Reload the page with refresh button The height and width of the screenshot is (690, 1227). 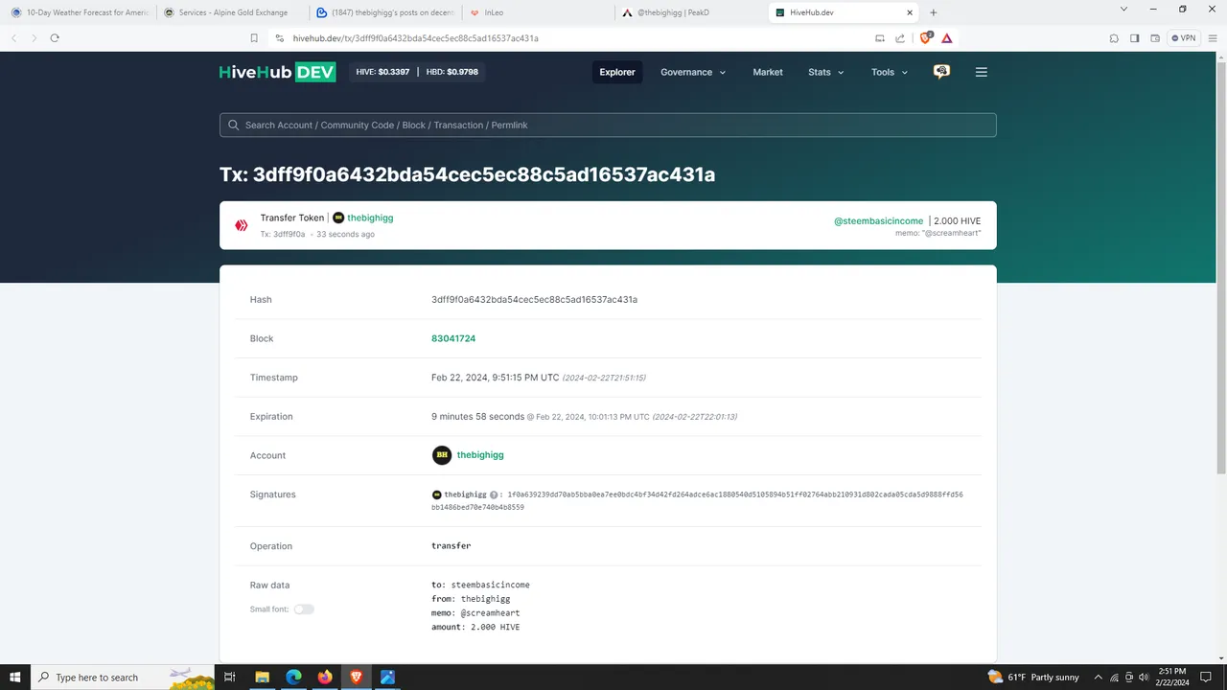pyautogui.click(x=55, y=38)
